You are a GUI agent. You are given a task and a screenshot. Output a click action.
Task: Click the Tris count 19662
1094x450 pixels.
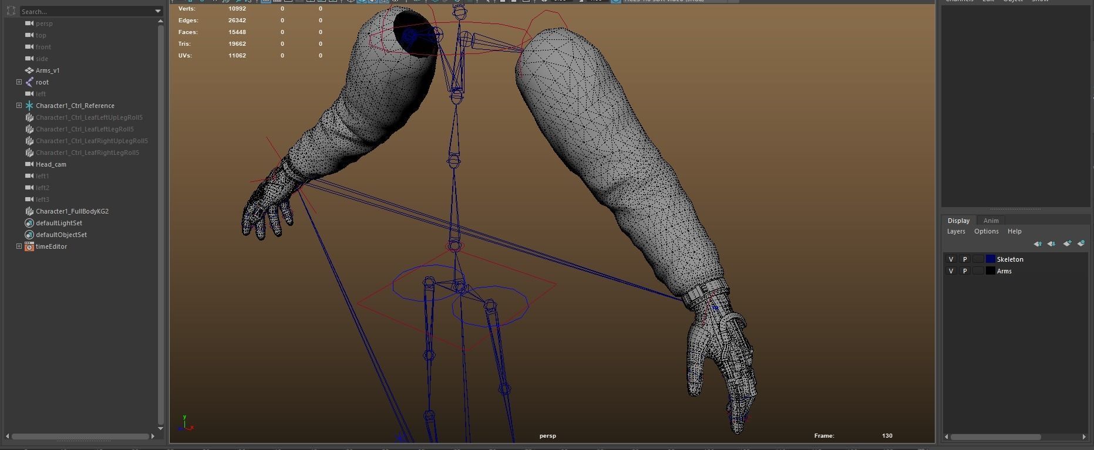[237, 44]
